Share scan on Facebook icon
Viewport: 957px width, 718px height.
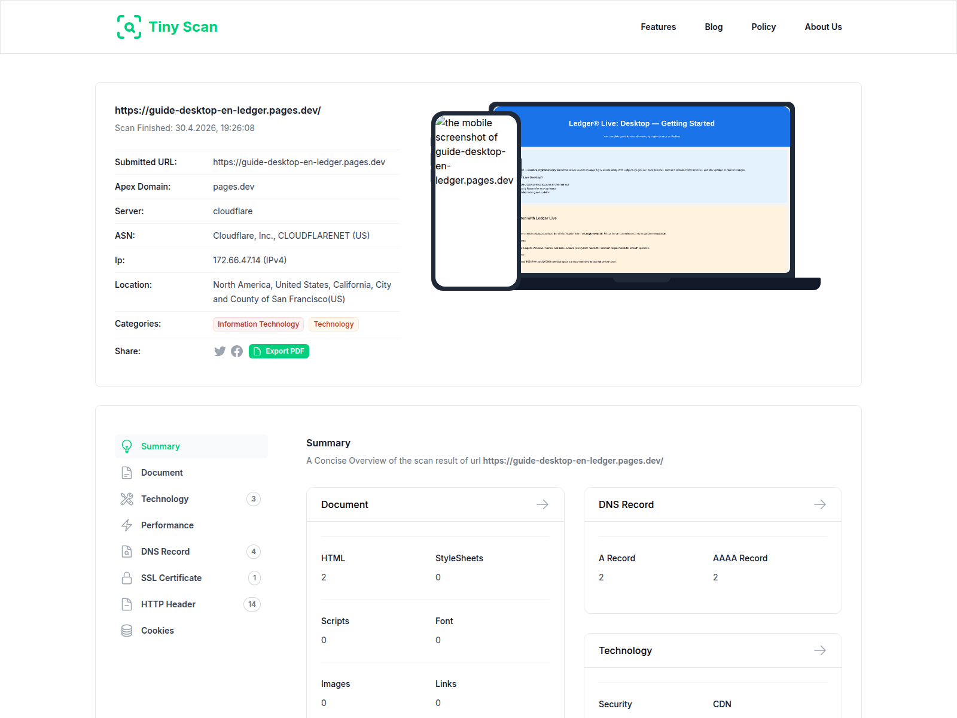coord(237,351)
